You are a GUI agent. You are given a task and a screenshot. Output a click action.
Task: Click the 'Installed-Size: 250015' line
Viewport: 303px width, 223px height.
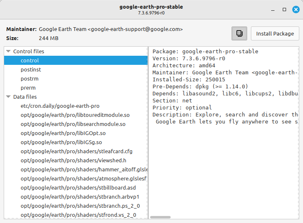pos(189,79)
